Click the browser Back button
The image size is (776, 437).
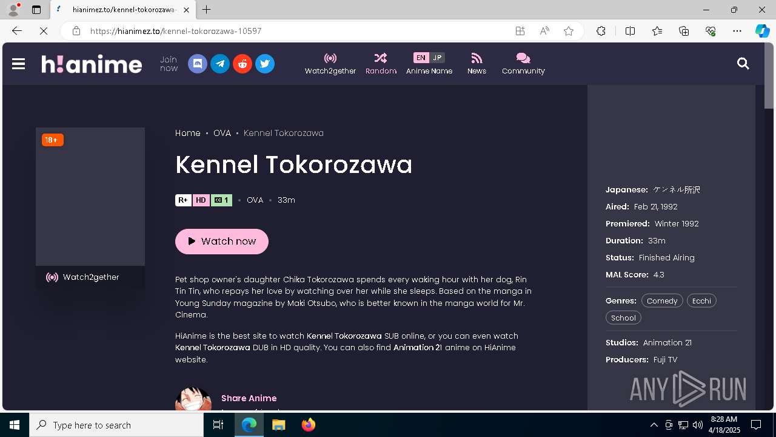[x=17, y=31]
